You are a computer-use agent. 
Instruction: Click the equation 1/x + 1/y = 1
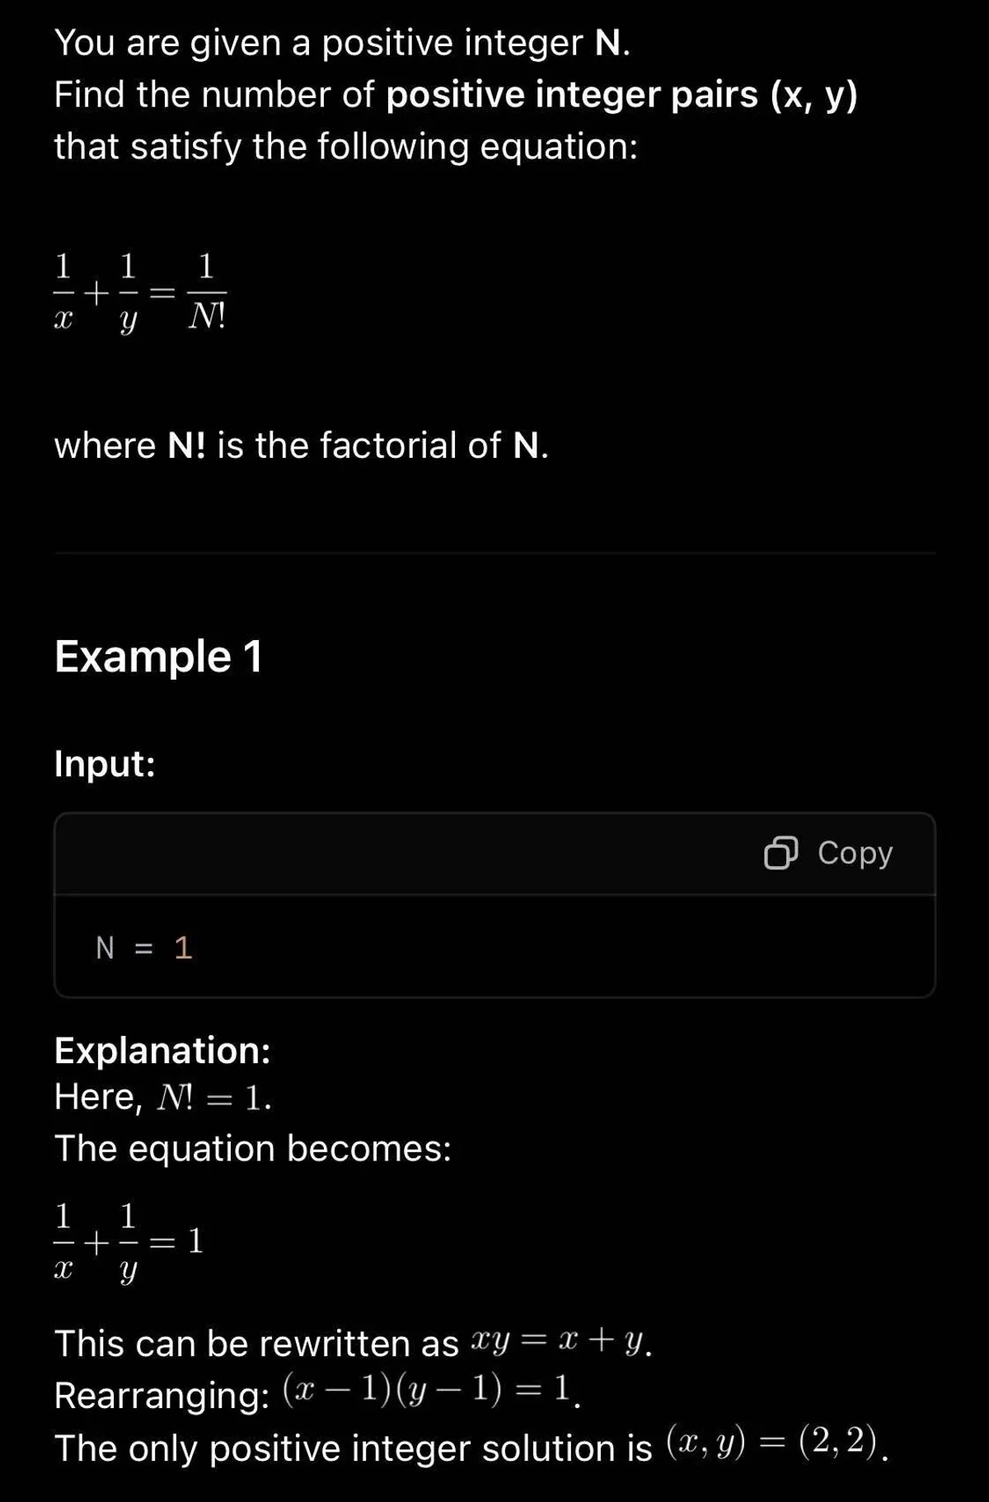(129, 1241)
